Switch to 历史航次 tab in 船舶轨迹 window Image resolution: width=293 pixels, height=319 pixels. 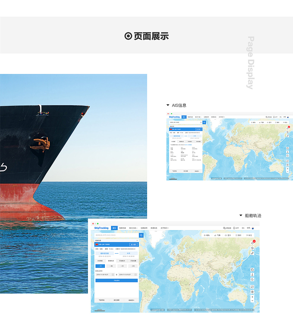[x=122, y=261]
